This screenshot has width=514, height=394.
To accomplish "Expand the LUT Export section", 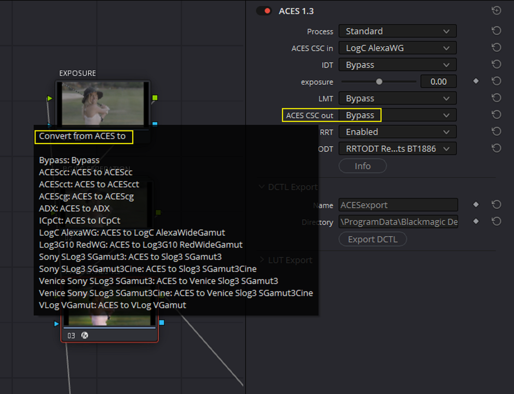I will [262, 260].
